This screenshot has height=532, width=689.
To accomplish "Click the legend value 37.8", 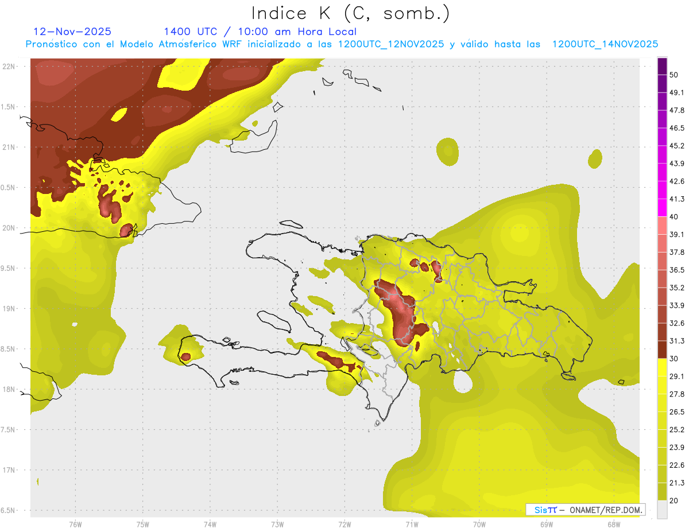I will click(677, 253).
